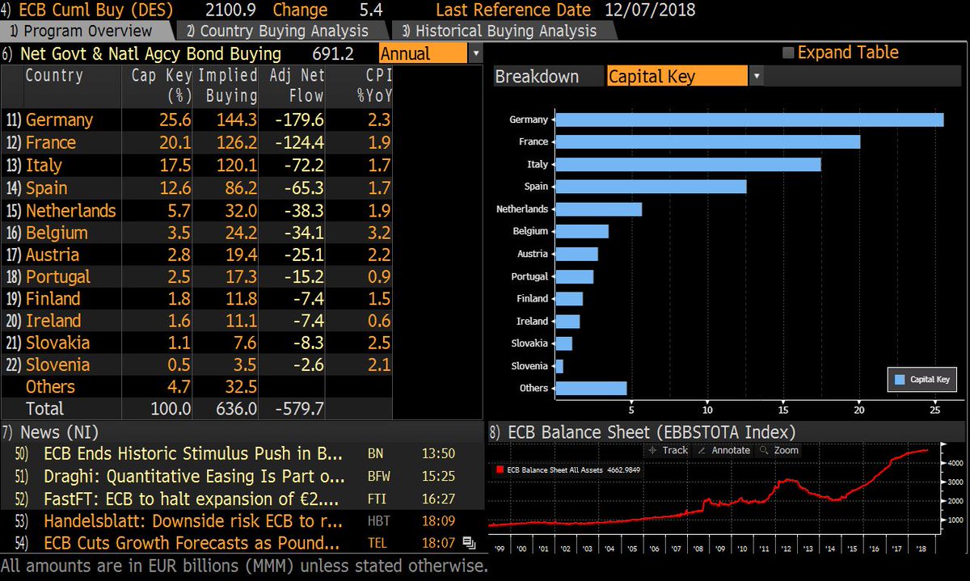Open the Annual period dropdown
Screen dimensions: 970x581
coord(476,54)
